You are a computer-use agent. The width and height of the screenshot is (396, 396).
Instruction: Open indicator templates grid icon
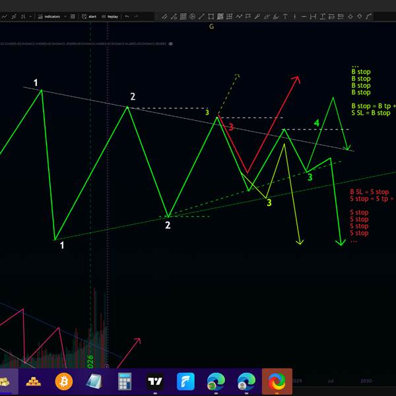click(x=73, y=16)
